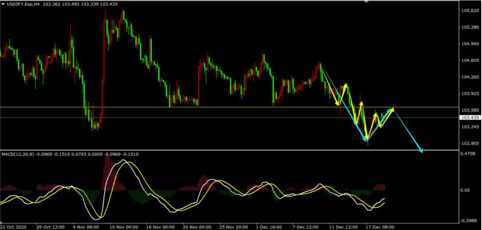Viewport: 482px width, 230px height.
Task: Click the 103.585 price scale label
Action: (x=469, y=110)
